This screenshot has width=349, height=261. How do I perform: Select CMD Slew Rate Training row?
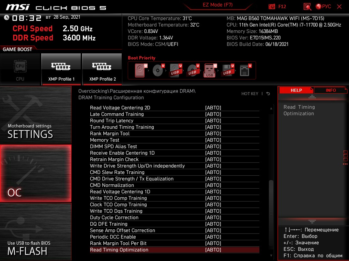(x=174, y=172)
